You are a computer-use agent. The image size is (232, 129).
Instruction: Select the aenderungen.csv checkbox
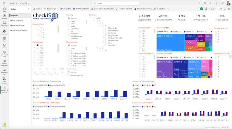tap(68, 75)
